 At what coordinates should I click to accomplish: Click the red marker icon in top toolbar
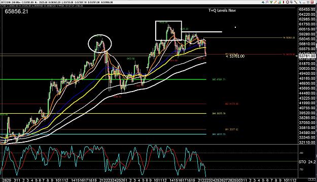tap(284, 2)
